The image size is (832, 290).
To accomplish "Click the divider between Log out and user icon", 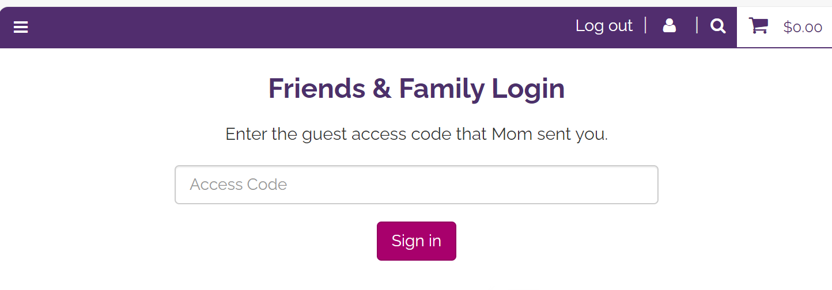I will (x=645, y=25).
